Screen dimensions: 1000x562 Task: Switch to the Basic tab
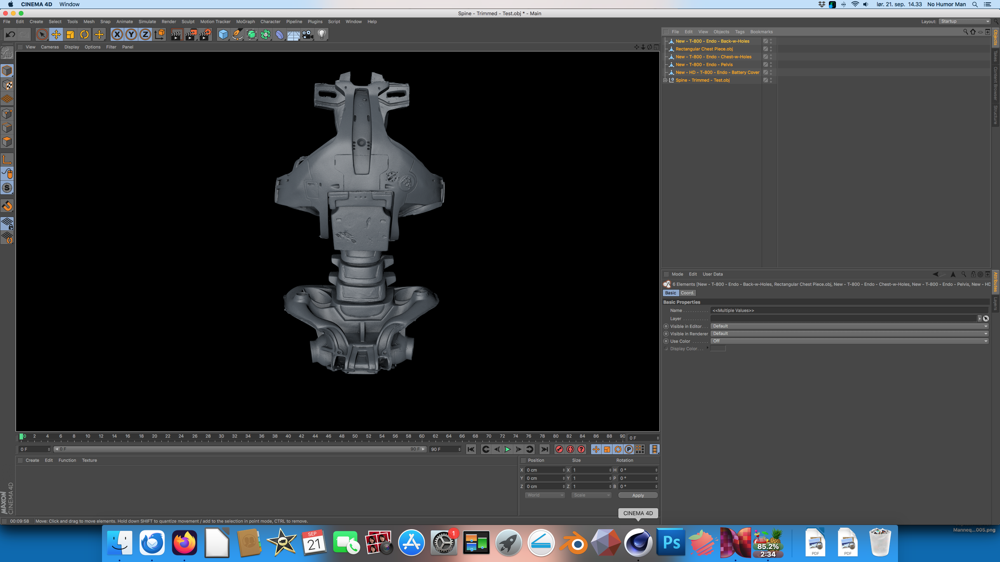point(671,293)
